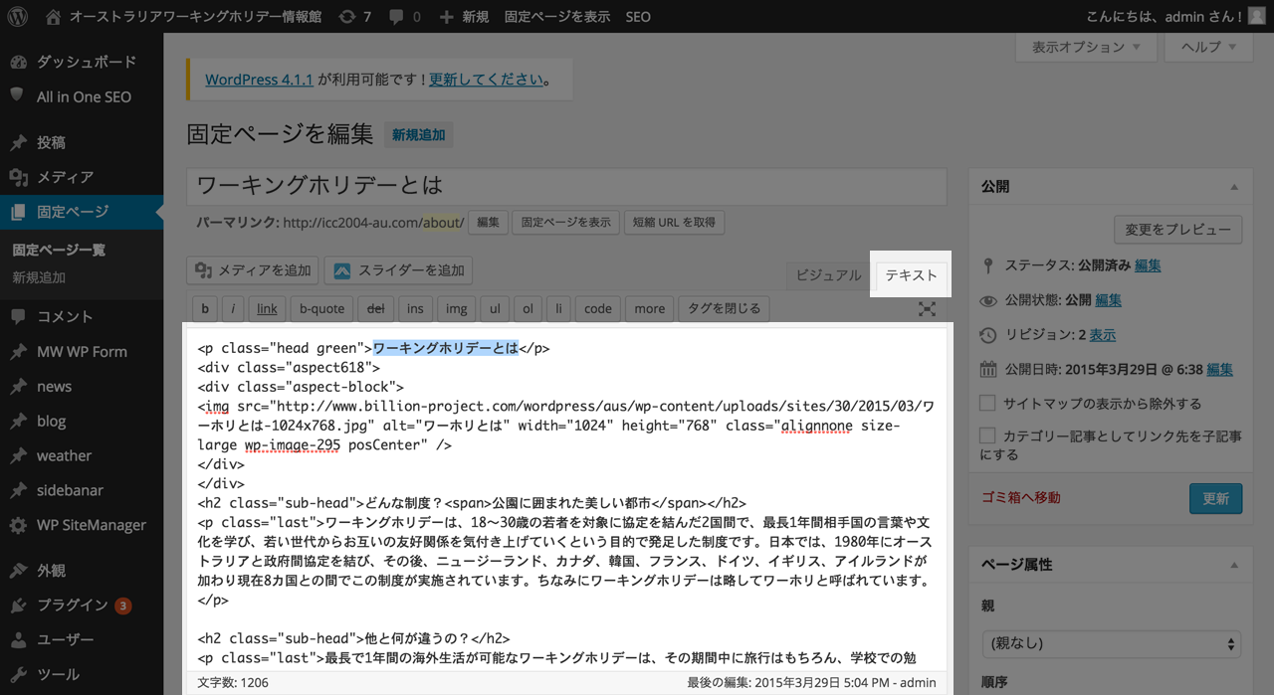Click the blog pin icon
1274x695 pixels.
[x=18, y=421]
